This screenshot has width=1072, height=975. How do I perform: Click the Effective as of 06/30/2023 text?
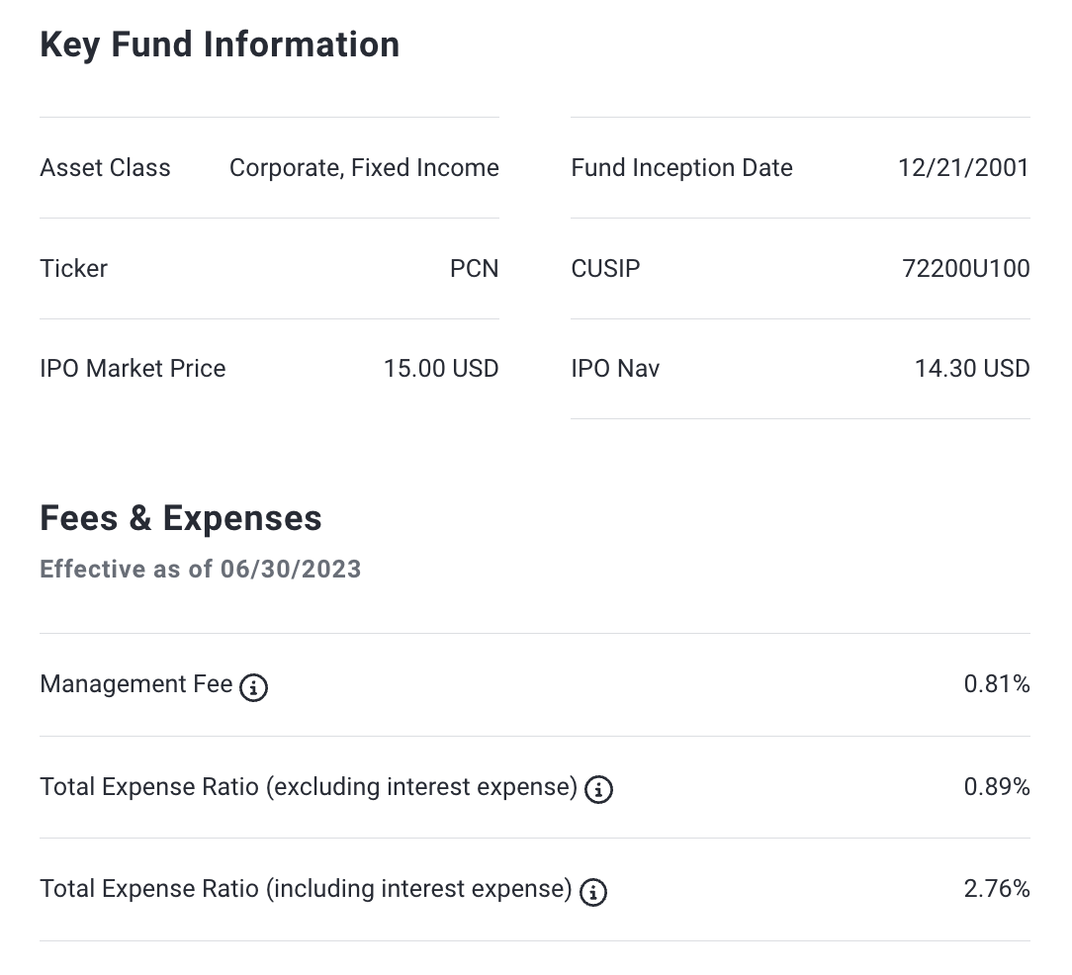(x=201, y=570)
